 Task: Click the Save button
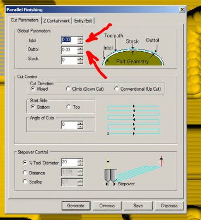click(138, 206)
